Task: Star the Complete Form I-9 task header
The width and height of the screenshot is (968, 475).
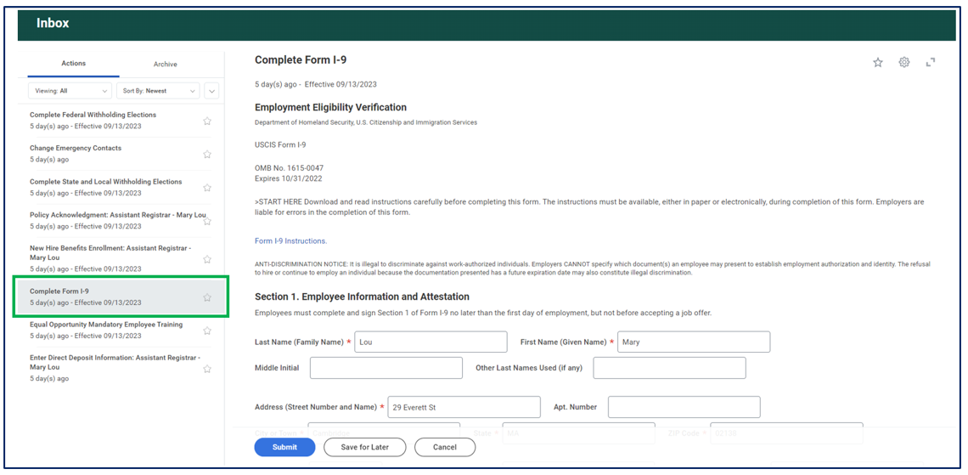Action: pyautogui.click(x=877, y=62)
